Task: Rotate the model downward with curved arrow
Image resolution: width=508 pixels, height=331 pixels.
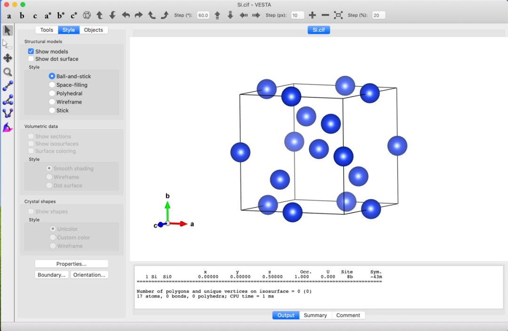Action: [x=112, y=15]
